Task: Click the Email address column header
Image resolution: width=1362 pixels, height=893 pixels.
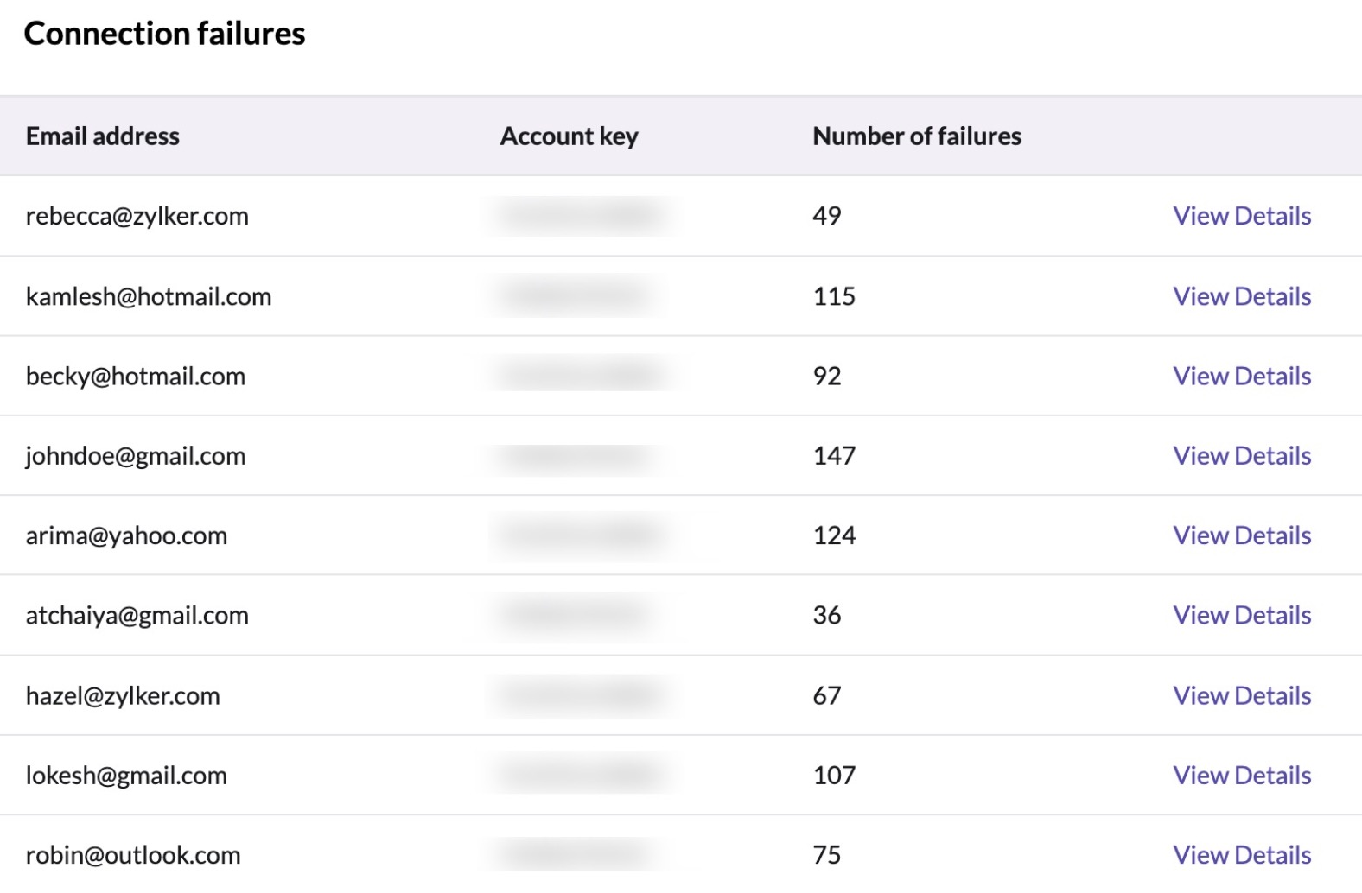Action: pyautogui.click(x=102, y=136)
